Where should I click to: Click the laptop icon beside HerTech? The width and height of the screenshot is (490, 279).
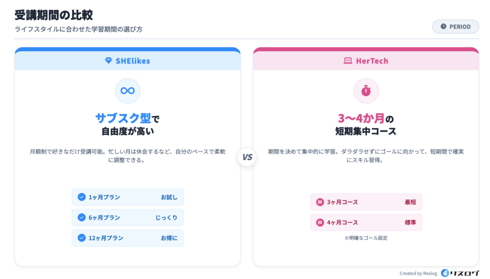click(348, 61)
